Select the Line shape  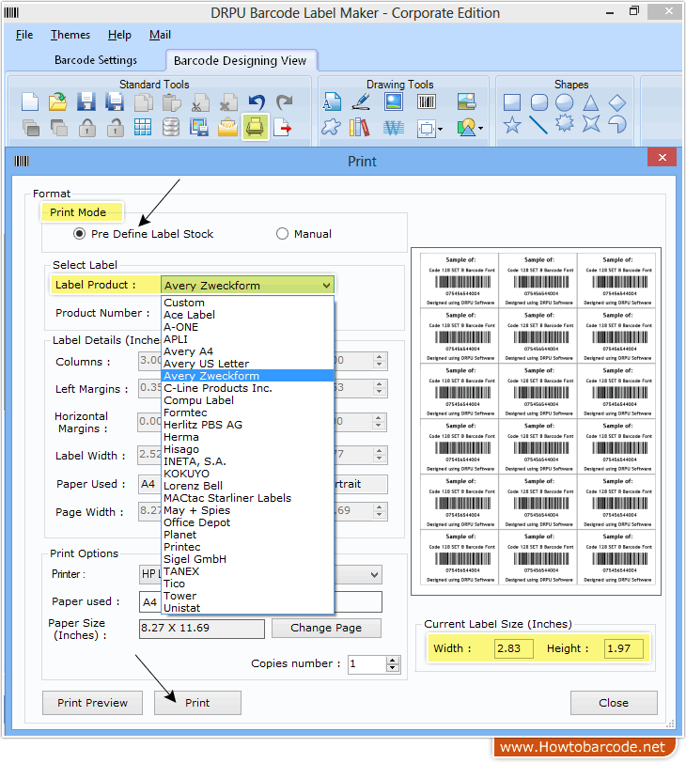click(538, 125)
